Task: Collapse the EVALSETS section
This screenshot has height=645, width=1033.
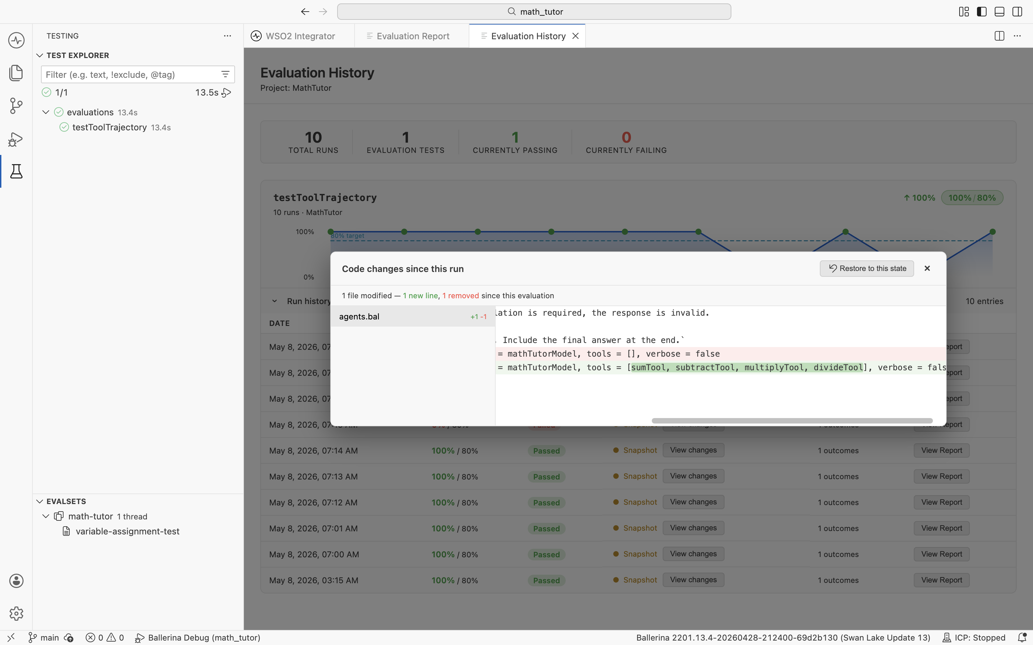Action: click(x=40, y=501)
